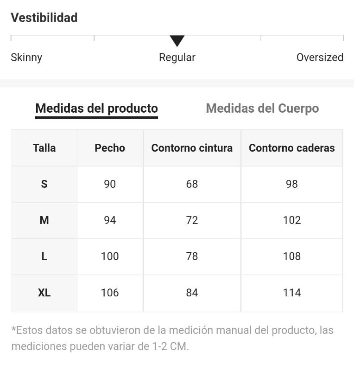The width and height of the screenshot is (354, 371).
Task: Click the black triangle fit marker
Action: pos(177,41)
